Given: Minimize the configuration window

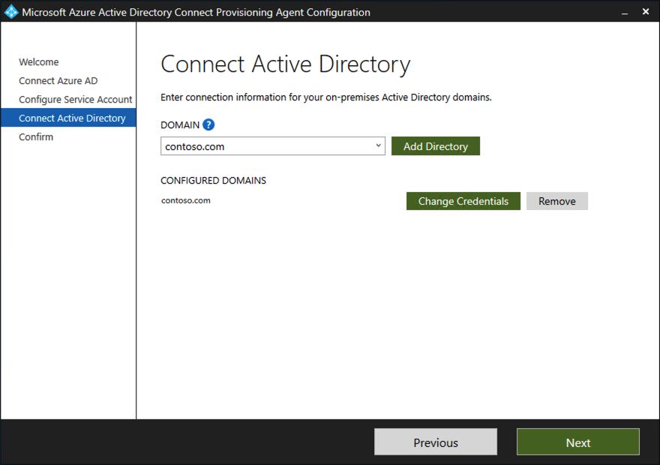Looking at the screenshot, I should point(625,12).
